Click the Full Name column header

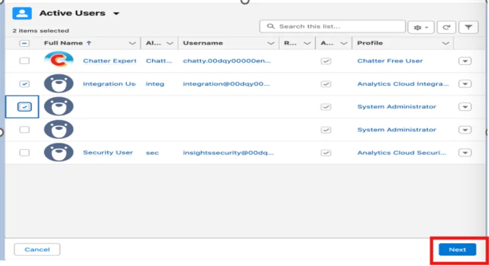[63, 43]
